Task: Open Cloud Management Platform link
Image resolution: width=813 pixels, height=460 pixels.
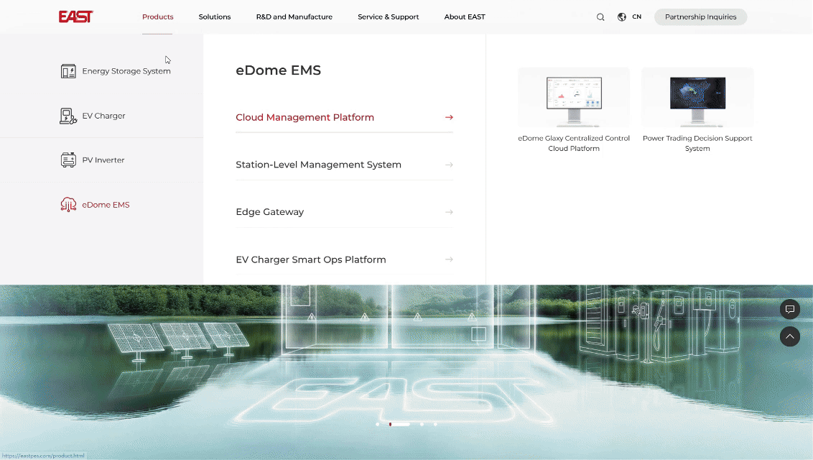Action: point(305,117)
